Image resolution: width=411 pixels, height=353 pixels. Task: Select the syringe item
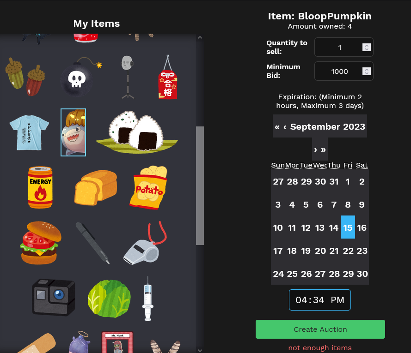(x=147, y=298)
